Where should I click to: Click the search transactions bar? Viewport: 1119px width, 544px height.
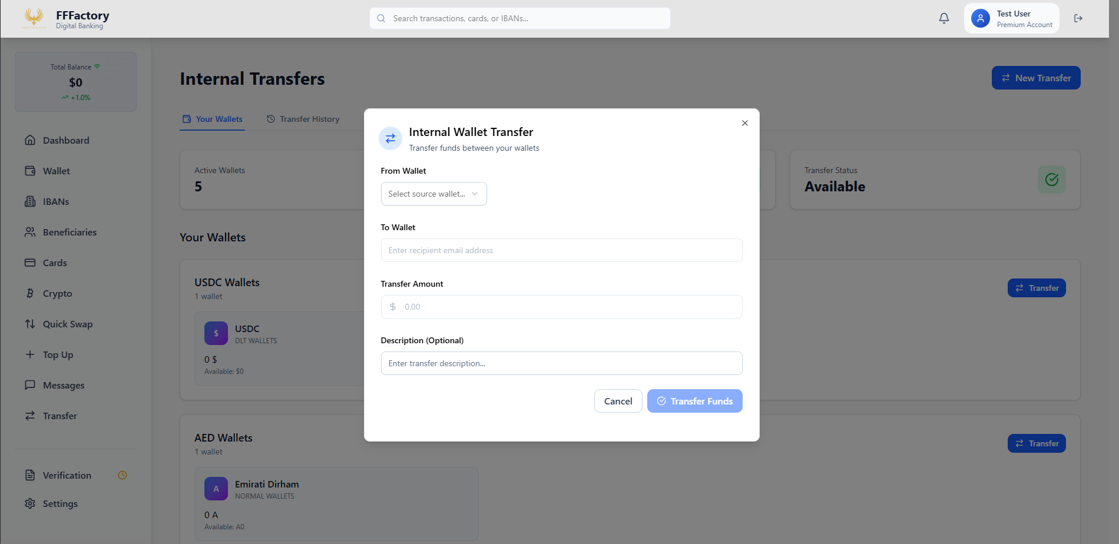coord(519,18)
